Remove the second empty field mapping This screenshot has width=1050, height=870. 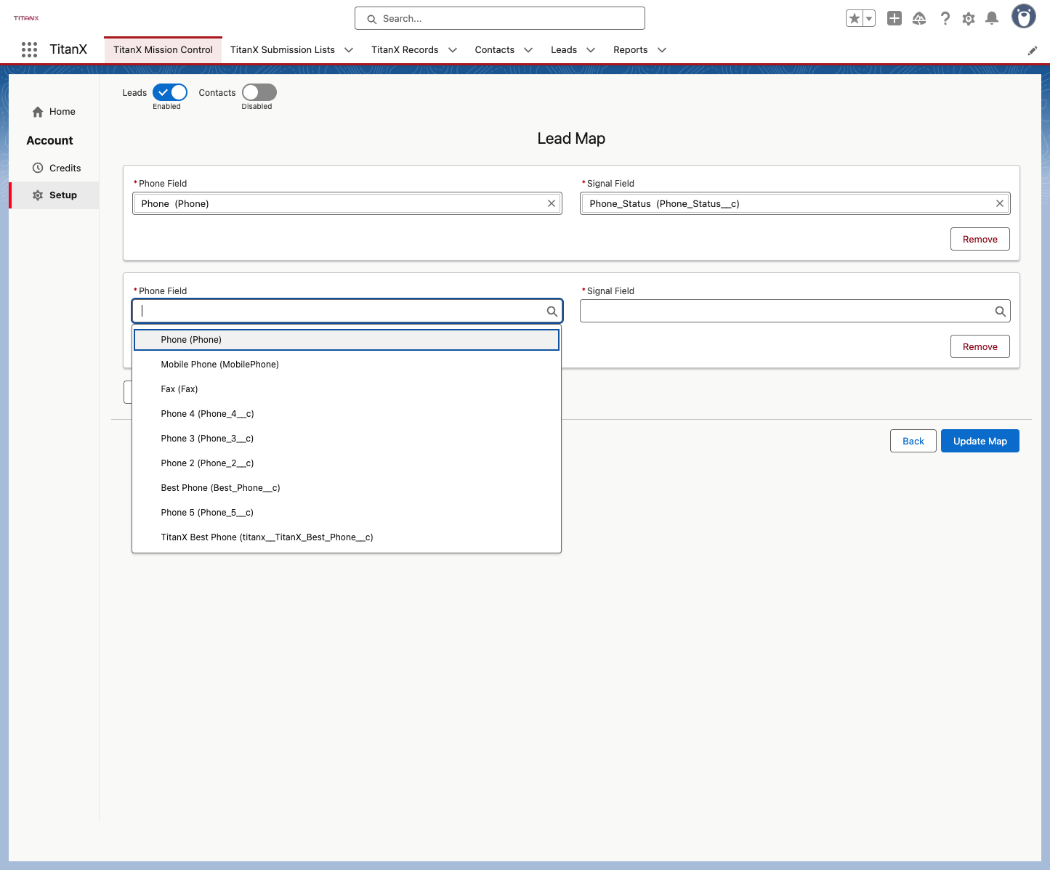click(x=980, y=346)
